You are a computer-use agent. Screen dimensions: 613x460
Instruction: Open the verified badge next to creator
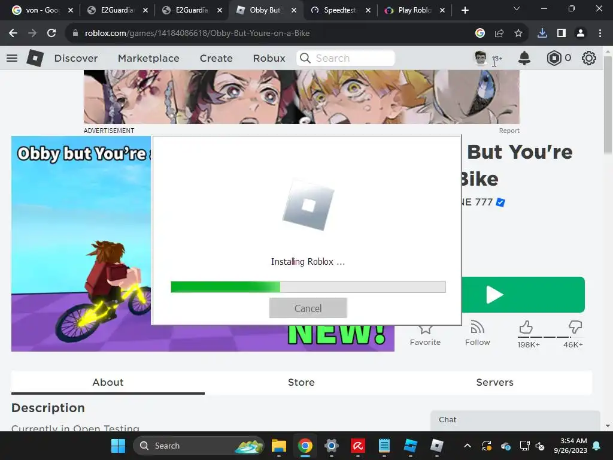[500, 202]
